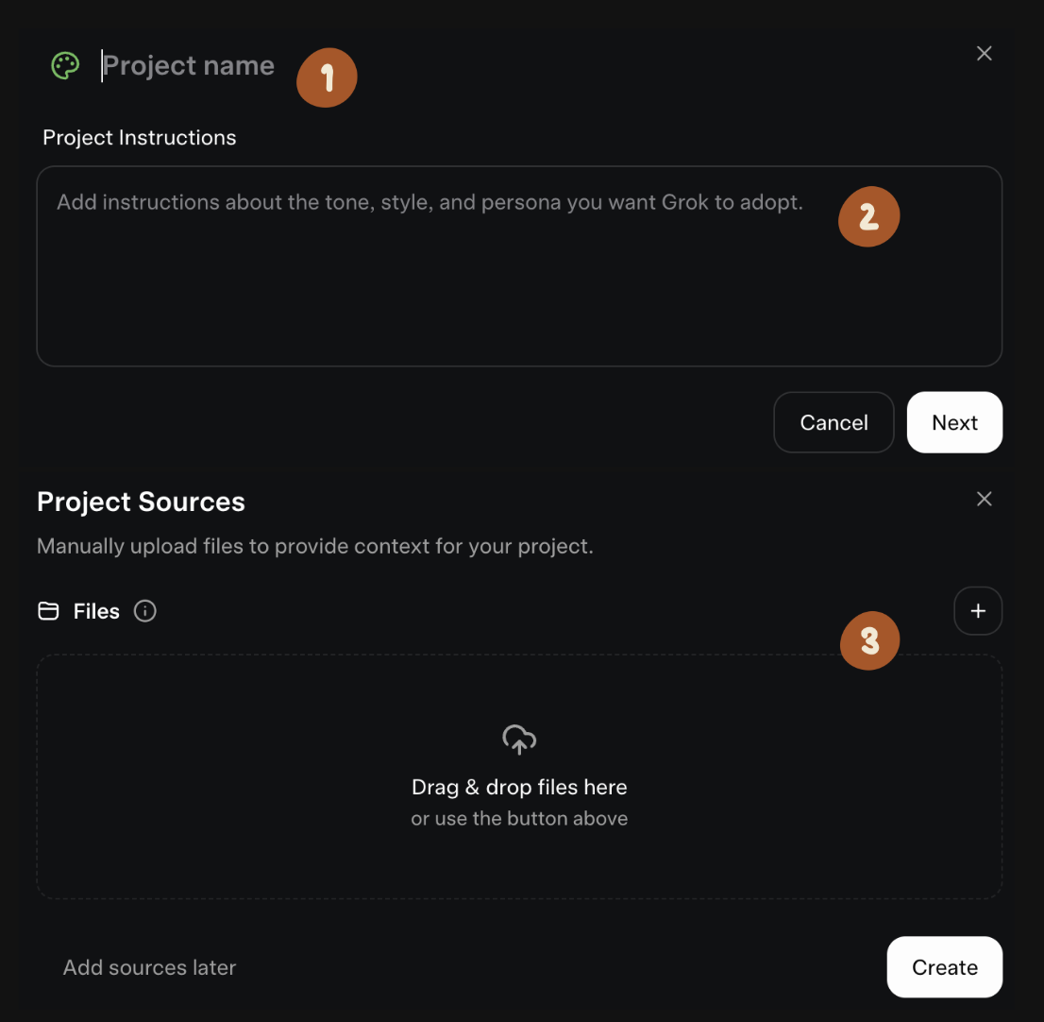Select the orange number 2 badge
Image resolution: width=1044 pixels, height=1022 pixels.
[x=868, y=218]
